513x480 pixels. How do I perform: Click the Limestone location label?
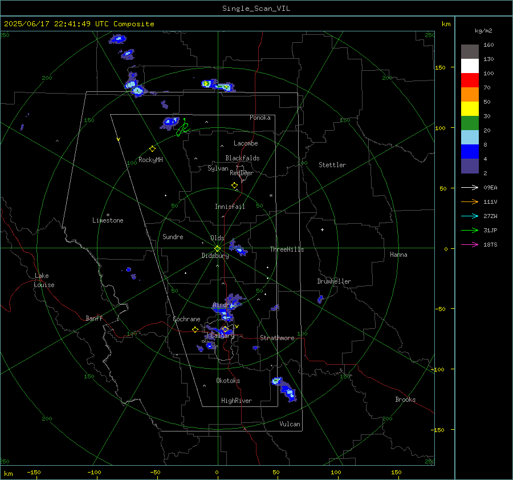[108, 220]
